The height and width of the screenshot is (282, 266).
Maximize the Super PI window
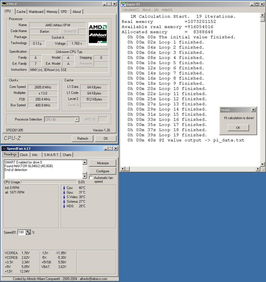[257, 4]
